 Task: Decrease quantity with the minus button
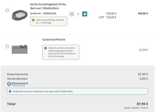72,14
